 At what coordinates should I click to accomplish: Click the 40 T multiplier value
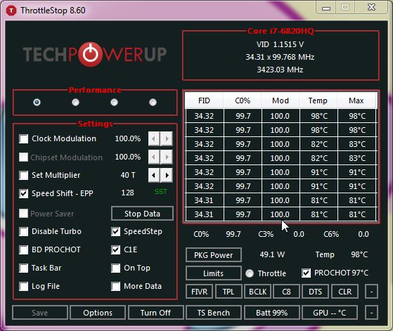pos(128,175)
